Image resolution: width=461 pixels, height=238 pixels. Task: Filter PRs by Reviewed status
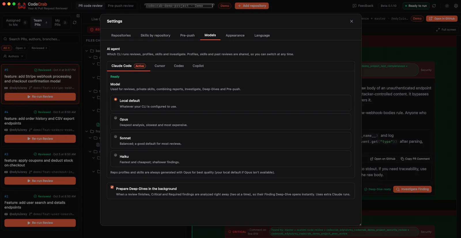39,48
